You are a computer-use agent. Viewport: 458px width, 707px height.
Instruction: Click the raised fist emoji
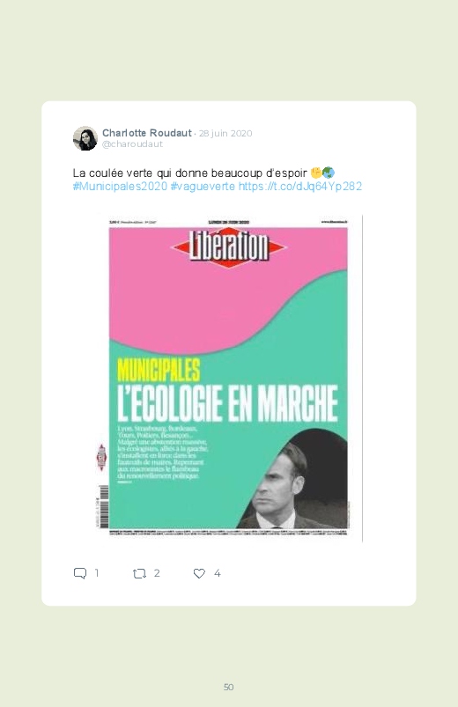316,173
